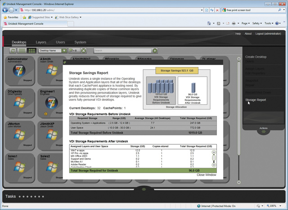Viewport: 288px width, 210px height.
Task: Select the Engineer1 desktop Windows 7 icon
Action: 52,103
